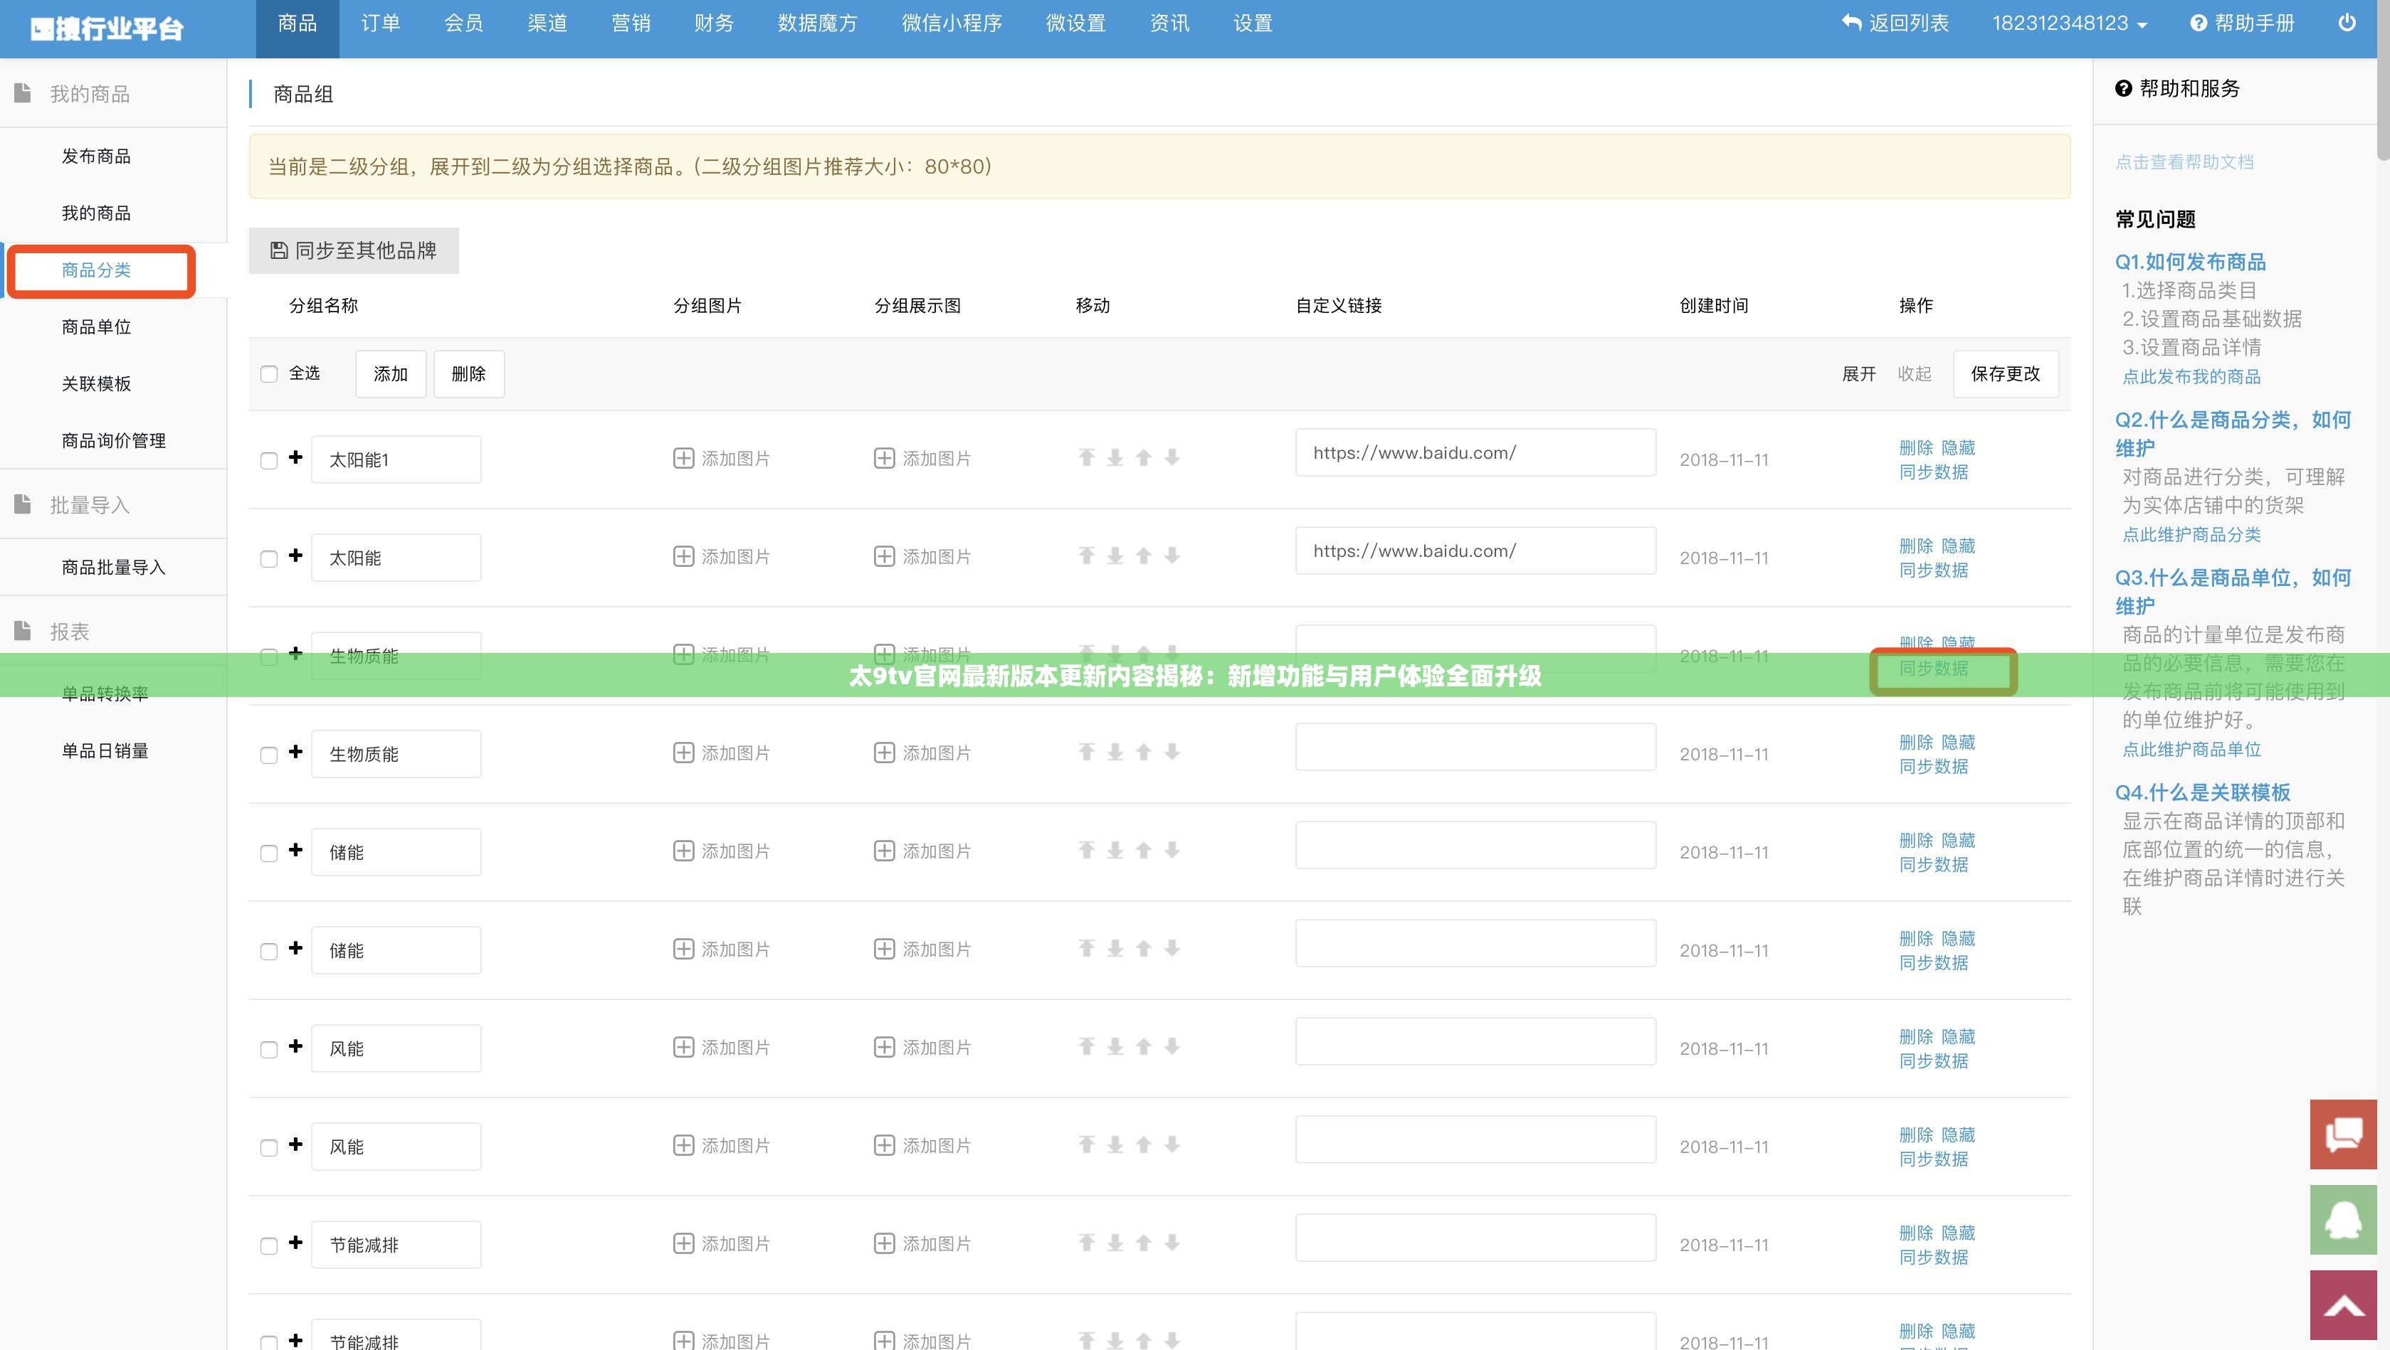
Task: Click 删除 button beside 添加
Action: [x=468, y=373]
